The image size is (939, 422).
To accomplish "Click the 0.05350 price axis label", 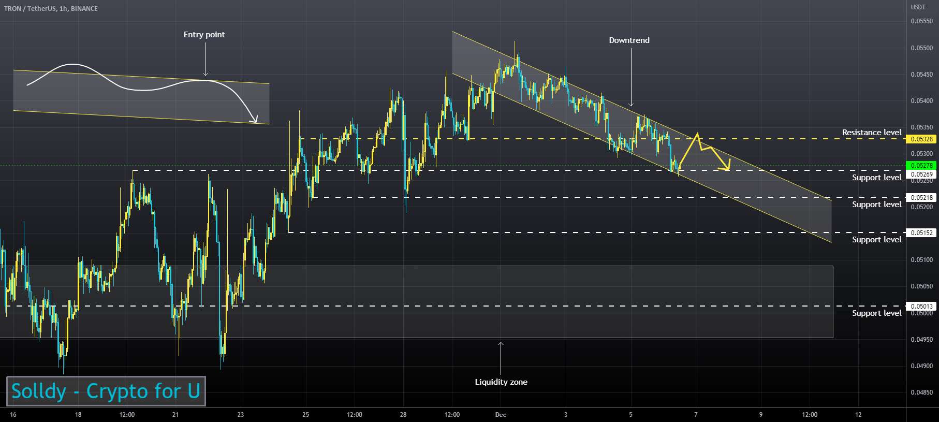I will [x=922, y=127].
